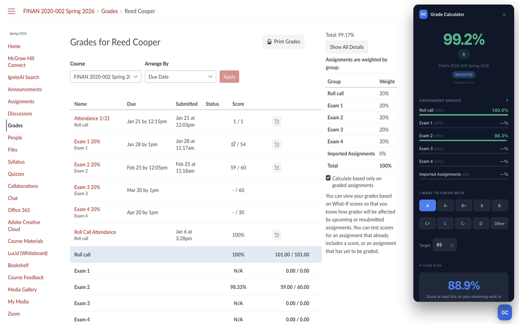
Task: Select grade B+ as finish target
Action: [x=463, y=206]
